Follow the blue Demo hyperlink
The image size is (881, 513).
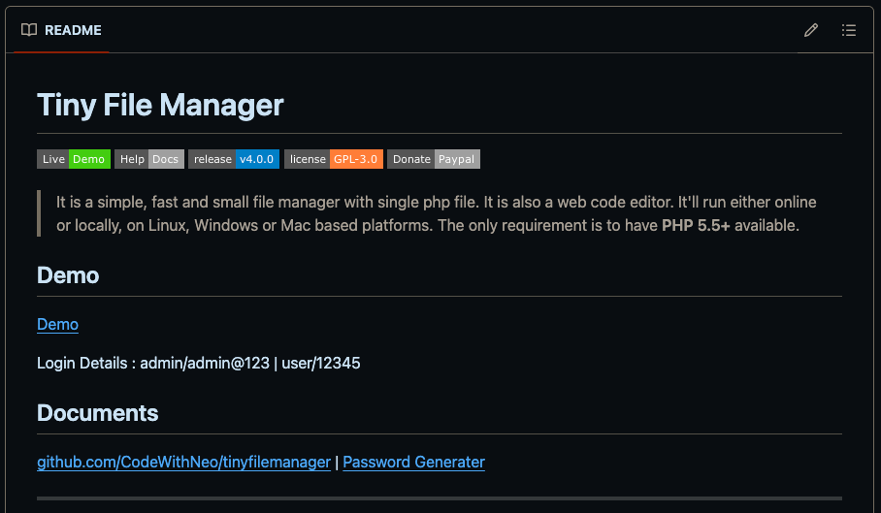click(x=57, y=324)
